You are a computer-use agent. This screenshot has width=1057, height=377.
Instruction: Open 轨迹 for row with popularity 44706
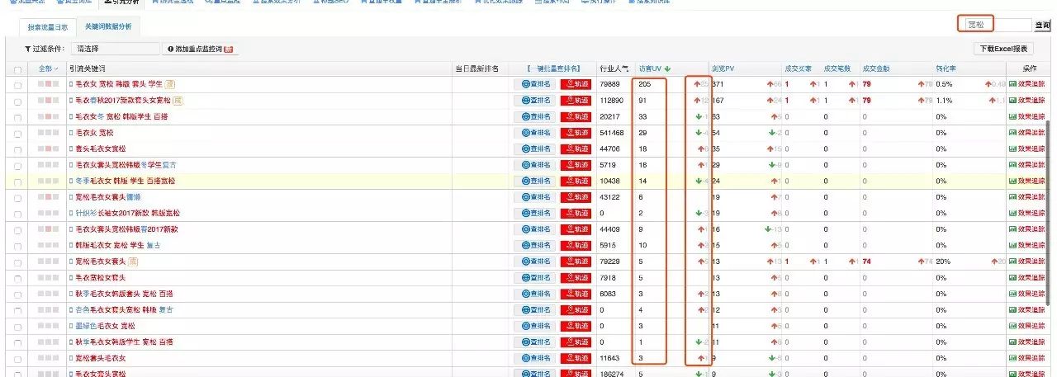(576, 148)
